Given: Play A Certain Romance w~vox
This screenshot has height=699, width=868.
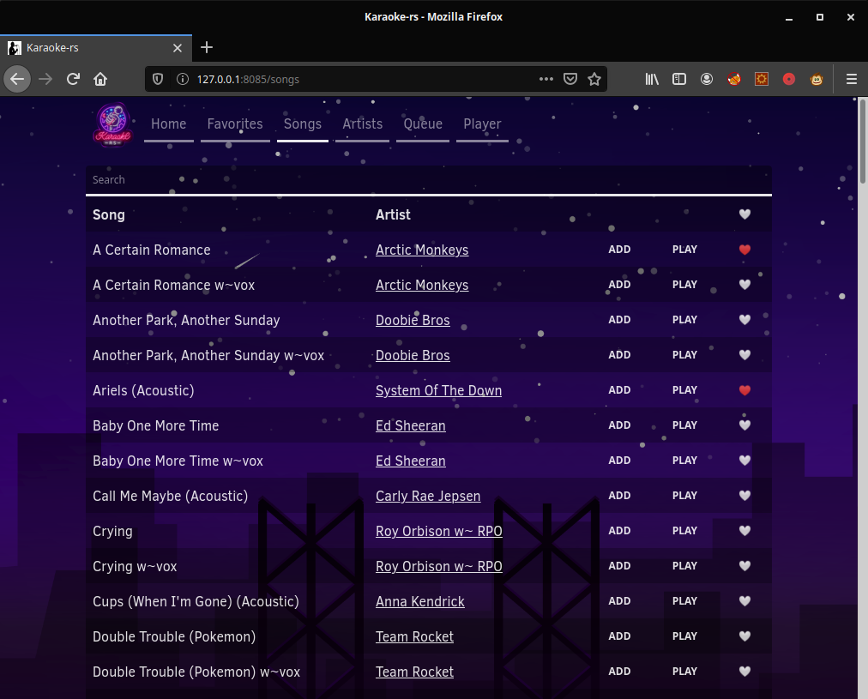Looking at the screenshot, I should (684, 285).
